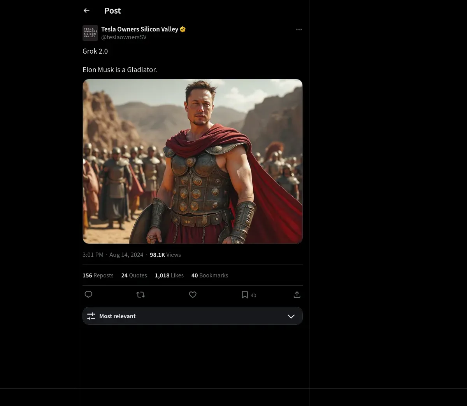Image resolution: width=467 pixels, height=406 pixels.
Task: Click the filter sliders icon
Action: coord(91,316)
